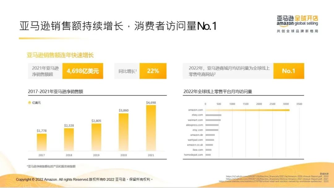The image size is (334, 188).
Task: Click the 2020 year axis label
Action: 123,155
